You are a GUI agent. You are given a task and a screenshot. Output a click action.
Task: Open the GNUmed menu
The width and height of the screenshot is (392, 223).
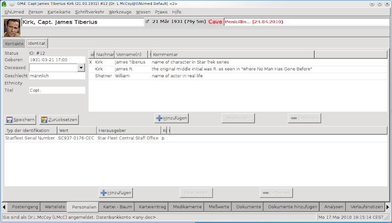(x=14, y=12)
